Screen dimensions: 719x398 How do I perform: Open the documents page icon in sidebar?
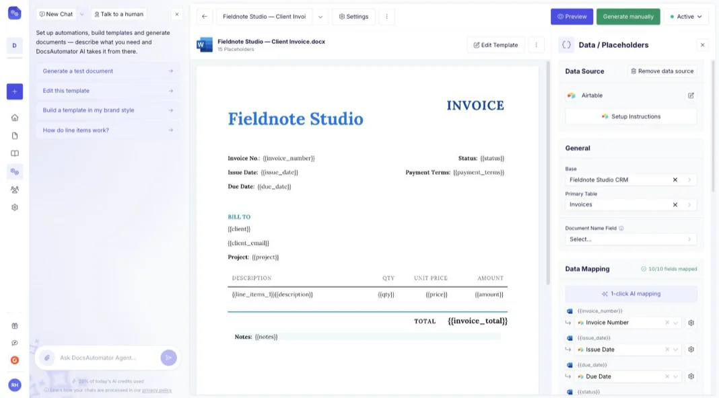(x=15, y=136)
